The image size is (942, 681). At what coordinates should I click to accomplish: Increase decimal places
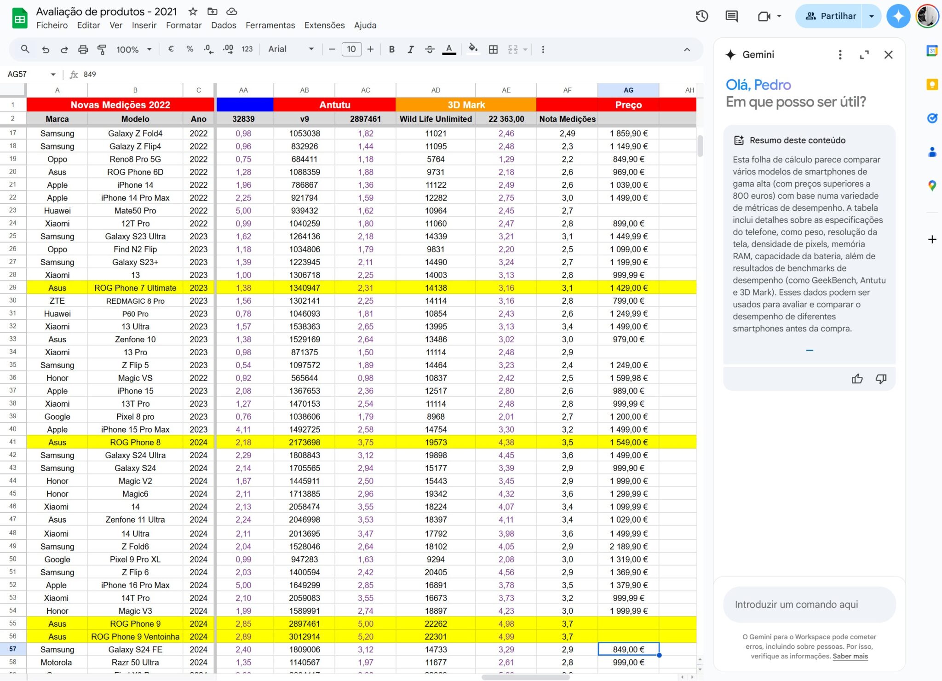[x=228, y=49]
